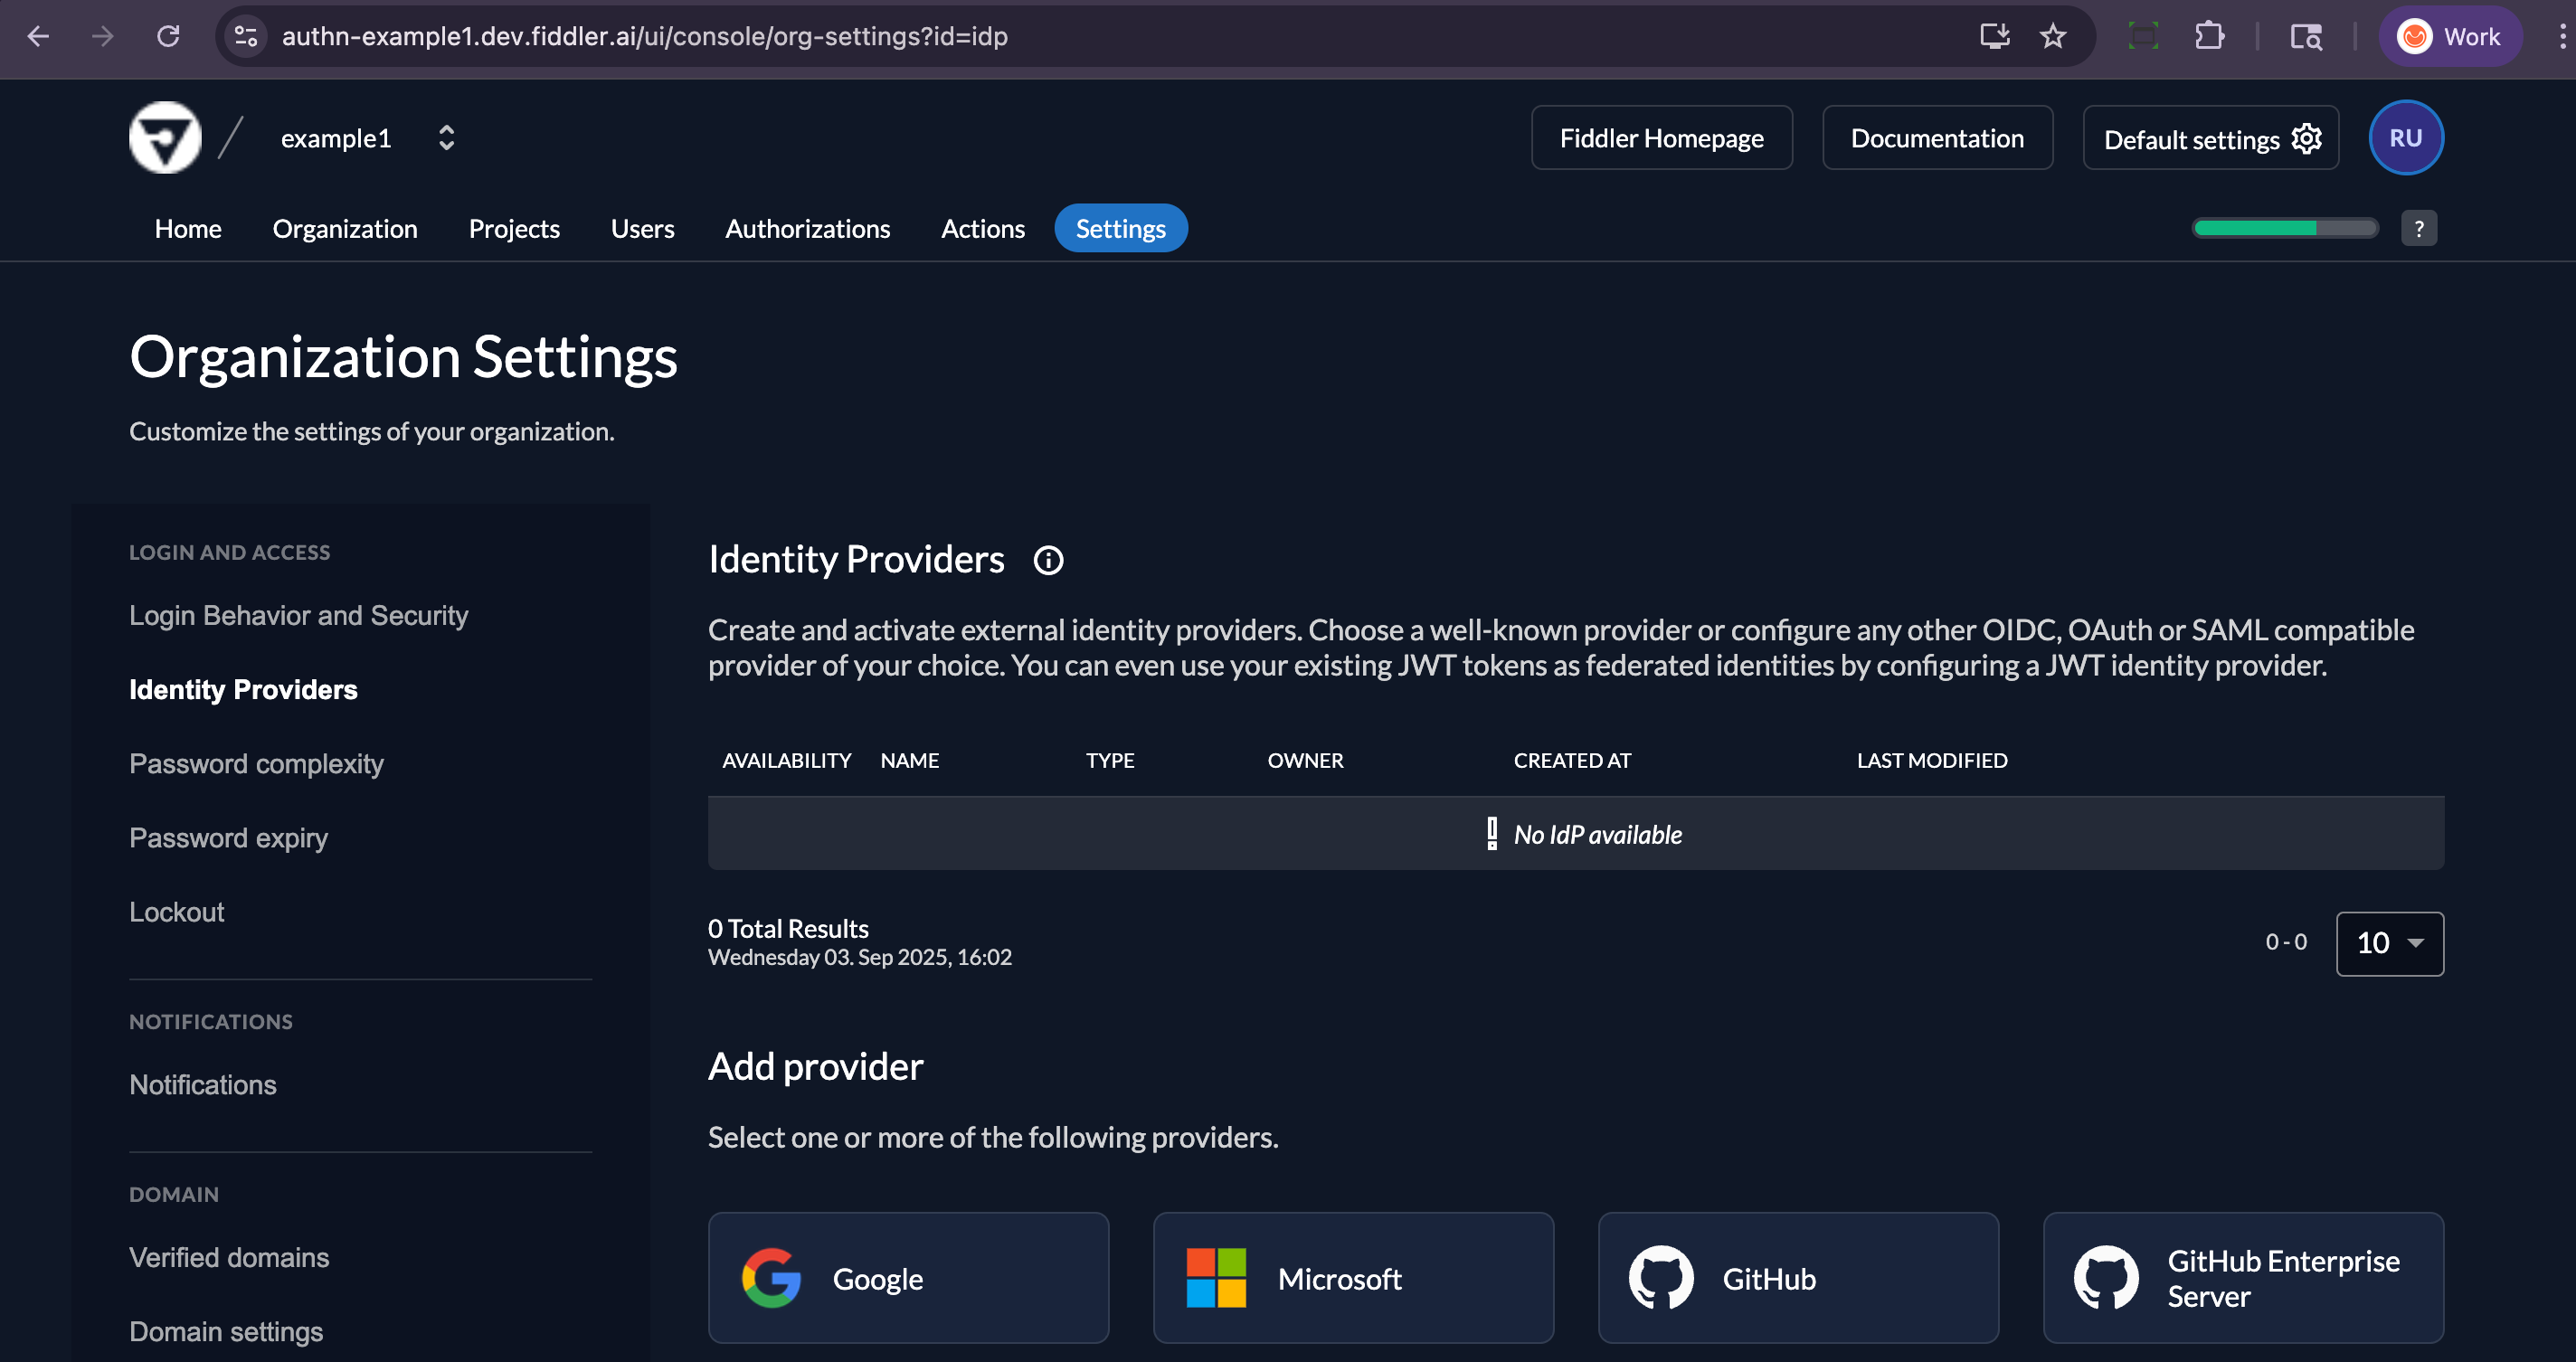Click the RU user avatar
The image size is (2576, 1362).
click(2406, 137)
